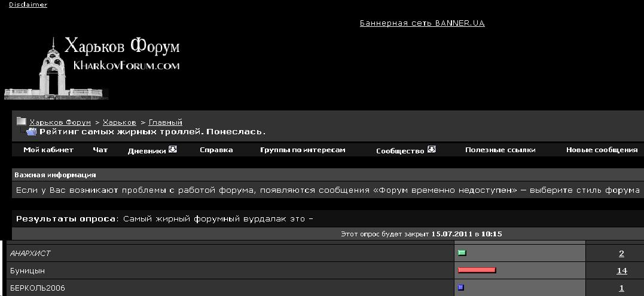Click the red poll bar for Буницын
The width and height of the screenshot is (644, 296).
[477, 270]
